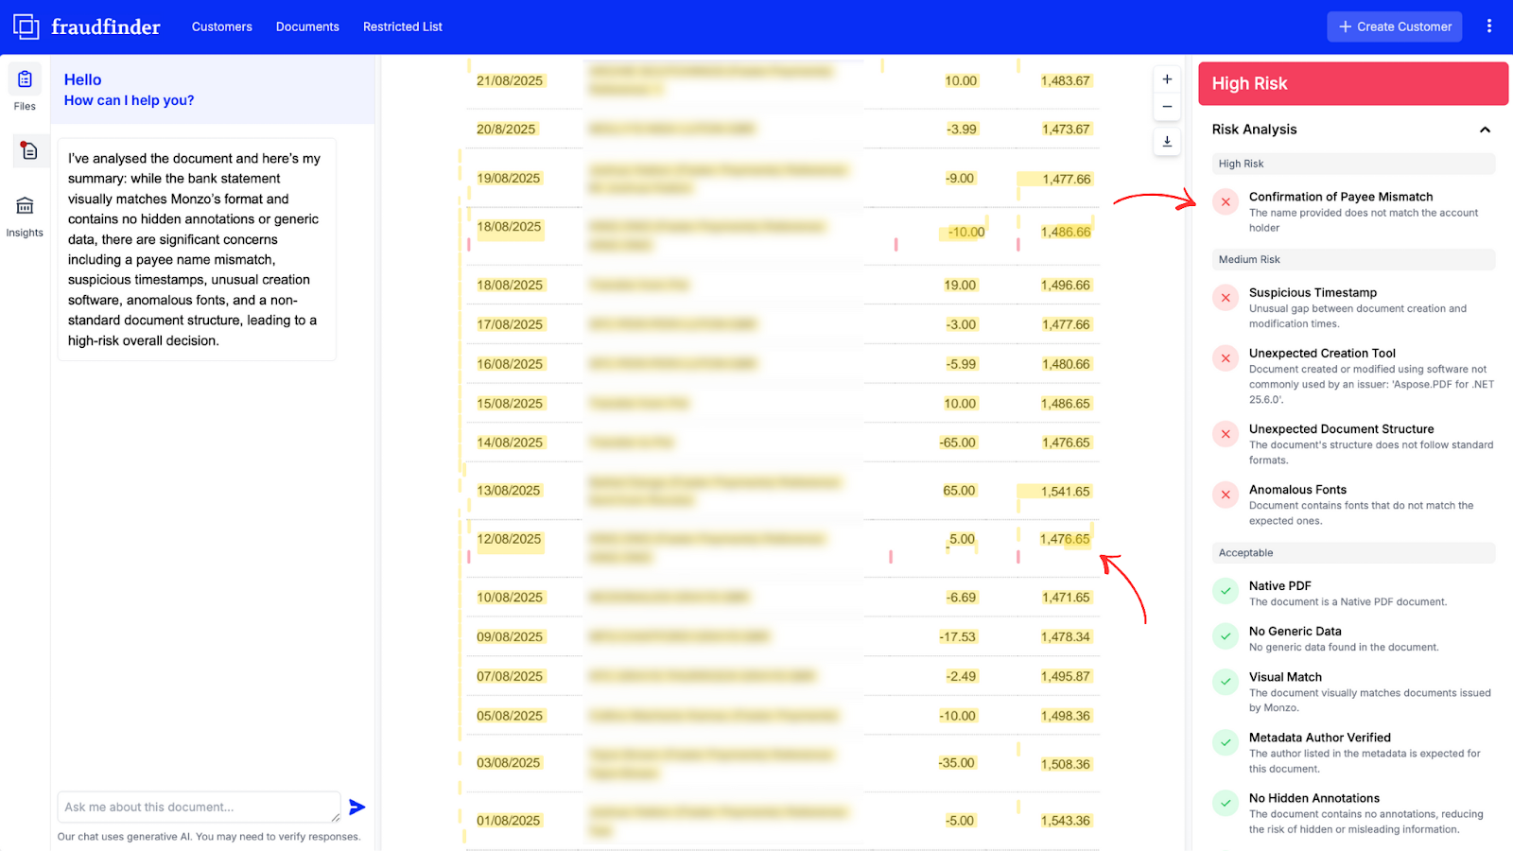Click the 1,541.65 balance cell

[x=1065, y=492]
